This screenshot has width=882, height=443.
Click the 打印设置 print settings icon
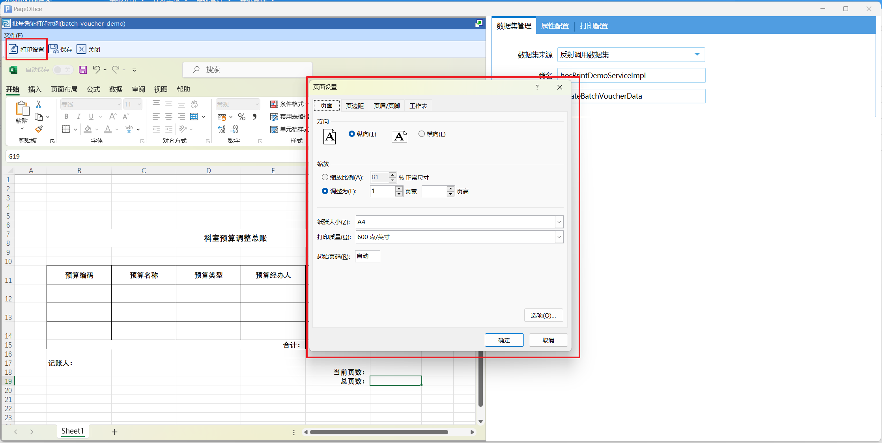coord(14,49)
